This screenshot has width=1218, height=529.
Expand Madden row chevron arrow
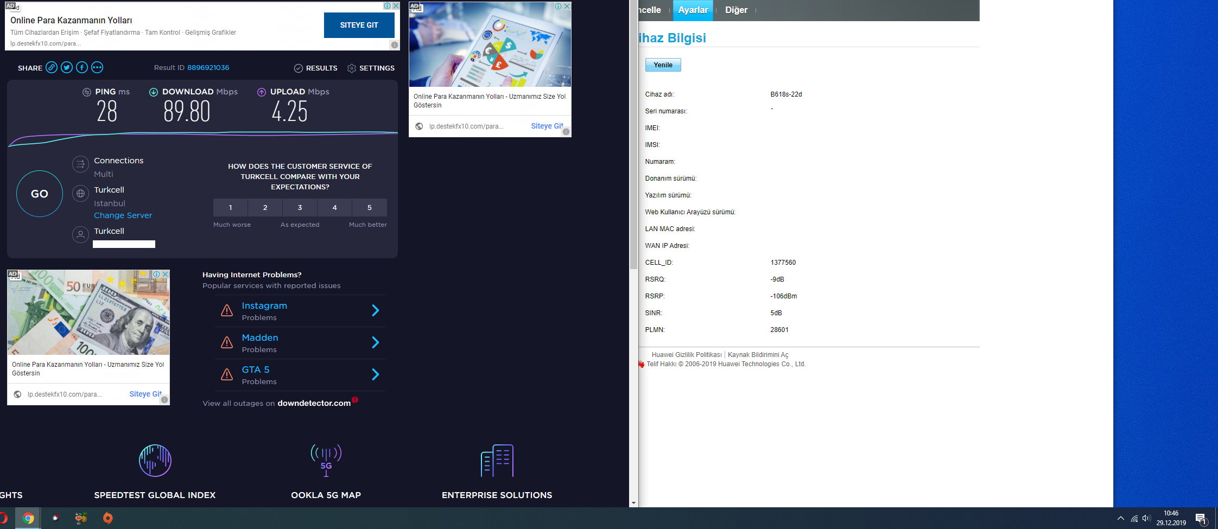click(375, 342)
